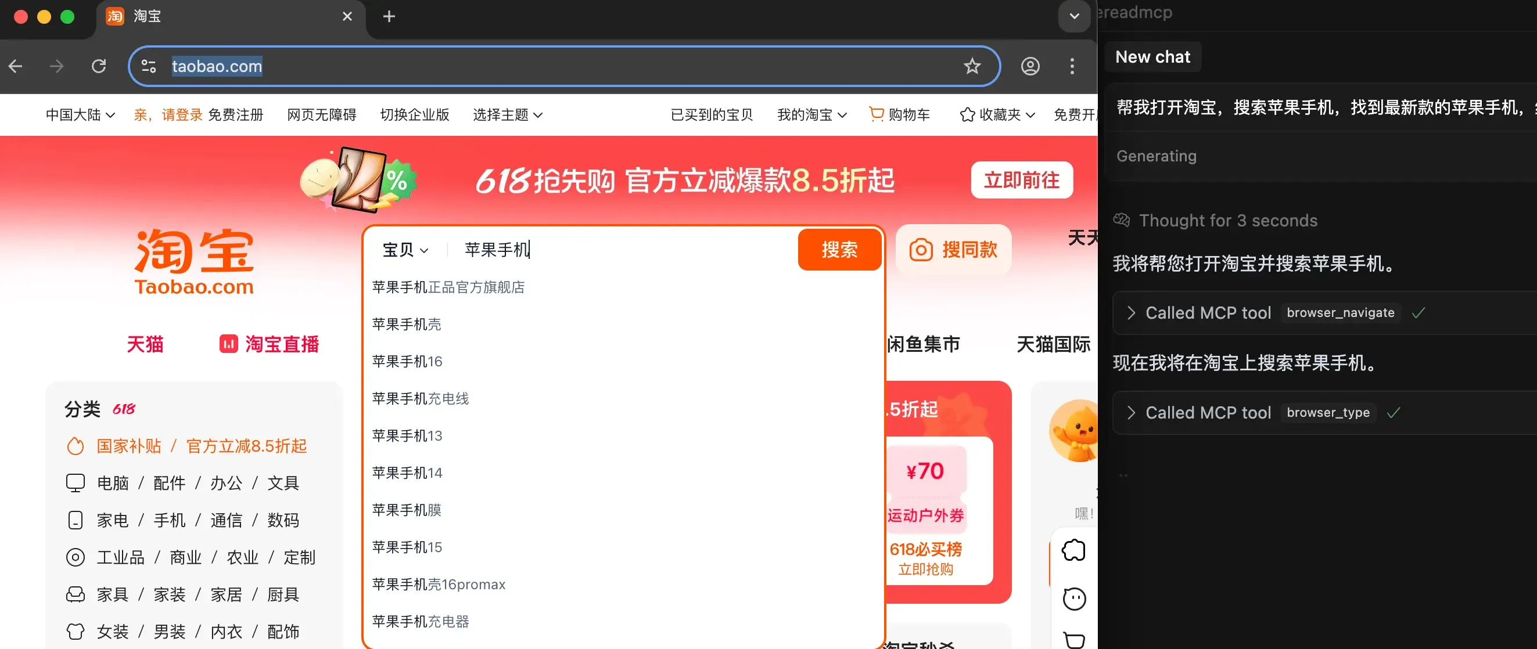Click the browser reload icon
The height and width of the screenshot is (649, 1537).
tap(99, 66)
